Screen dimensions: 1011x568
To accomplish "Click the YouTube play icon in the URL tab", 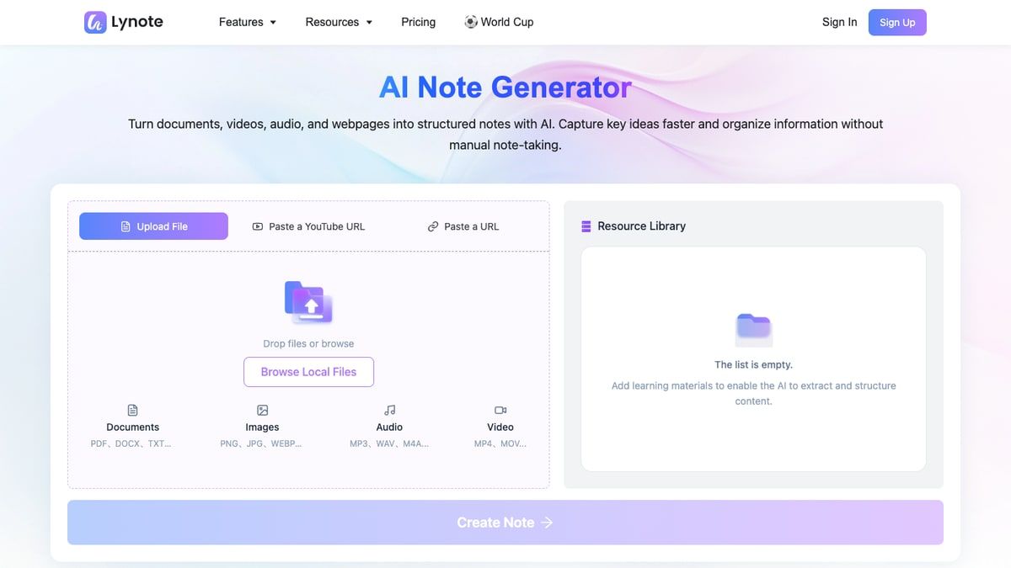I will tap(258, 226).
